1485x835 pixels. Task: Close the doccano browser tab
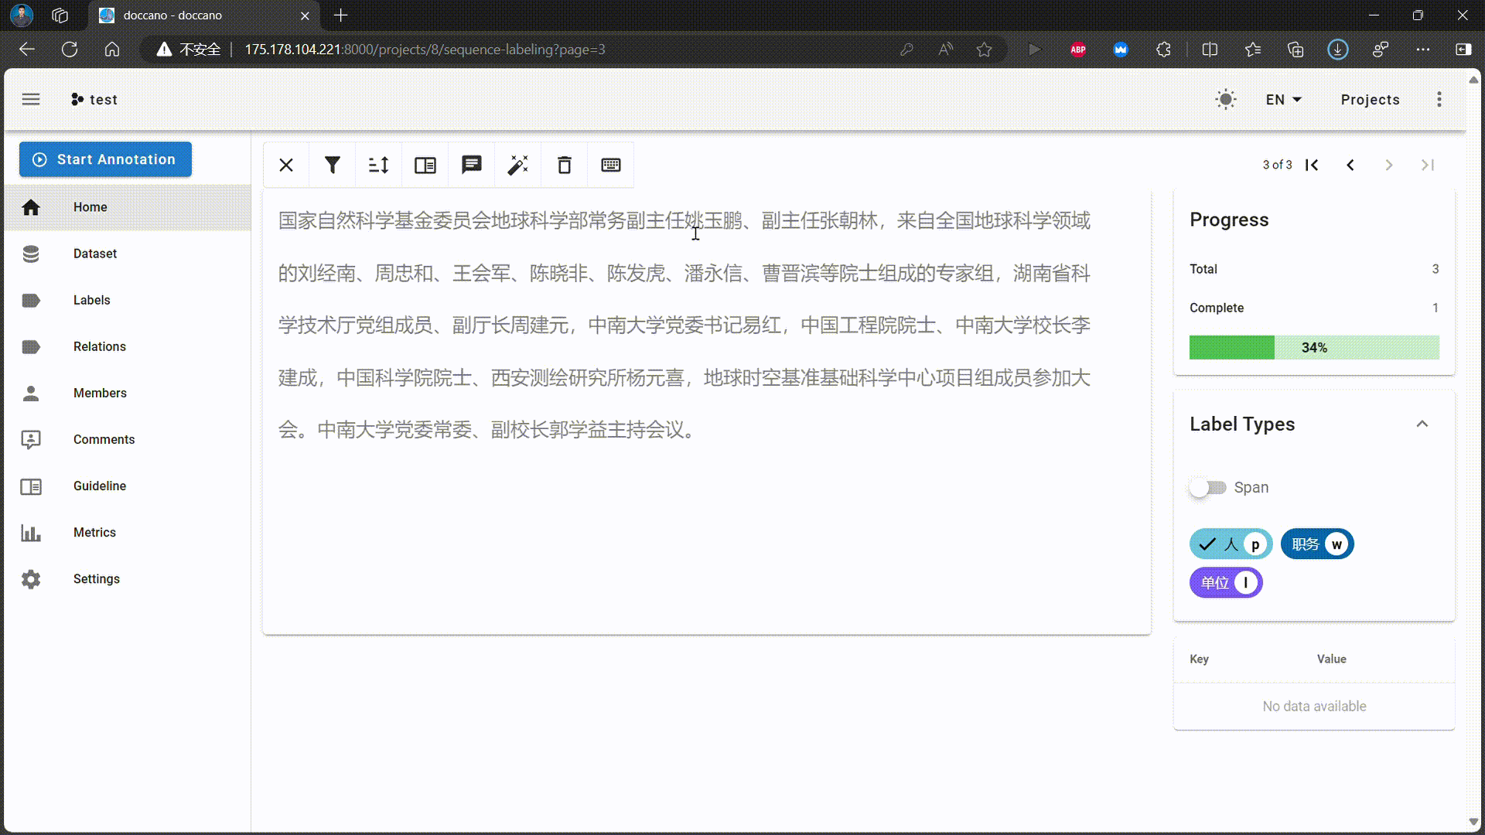pos(305,15)
